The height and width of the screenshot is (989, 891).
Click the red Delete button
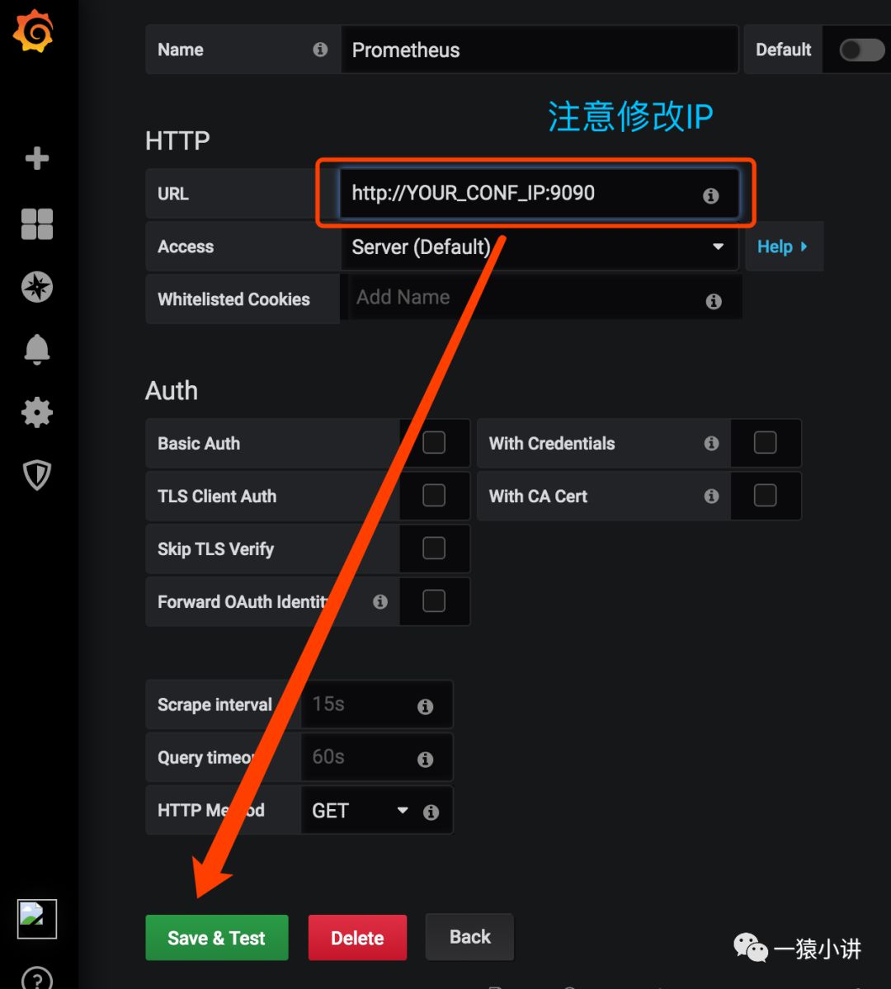pyautogui.click(x=357, y=938)
